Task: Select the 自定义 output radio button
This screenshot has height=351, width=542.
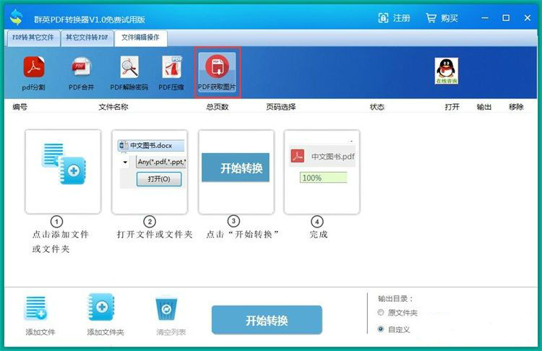Action: pyautogui.click(x=381, y=329)
